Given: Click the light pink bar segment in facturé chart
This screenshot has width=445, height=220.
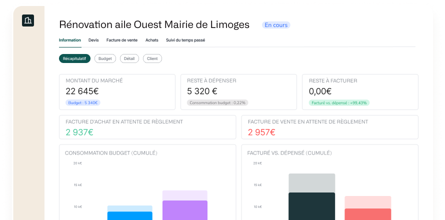Looking at the screenshot, I should 368,202.
